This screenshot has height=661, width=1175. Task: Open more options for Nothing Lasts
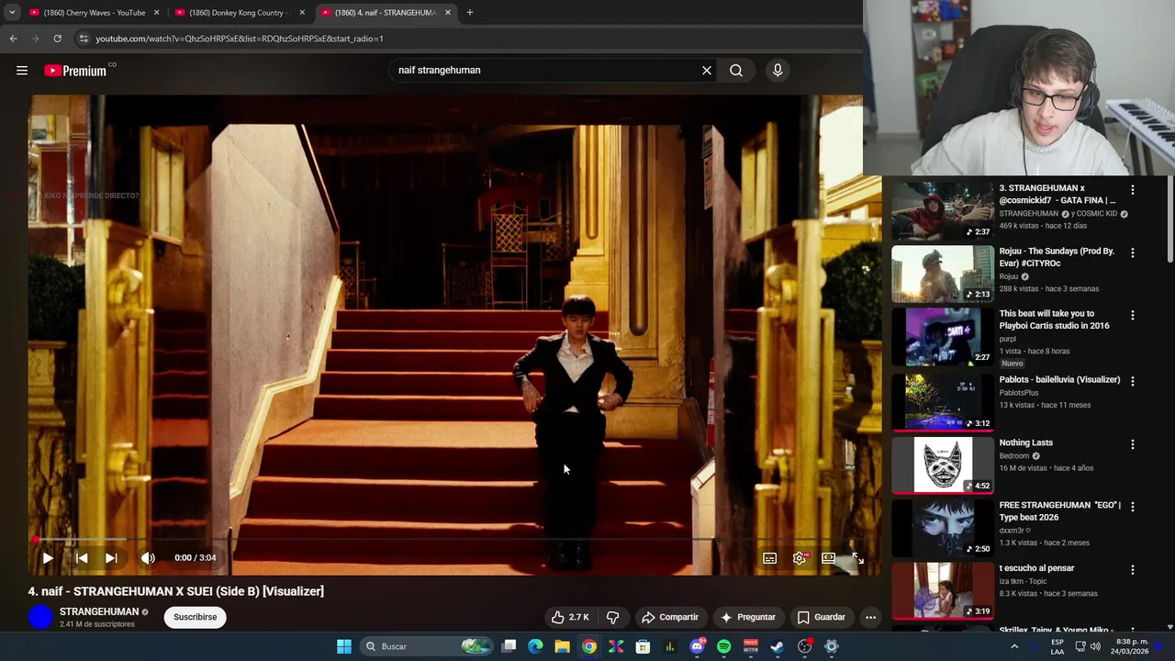1133,444
